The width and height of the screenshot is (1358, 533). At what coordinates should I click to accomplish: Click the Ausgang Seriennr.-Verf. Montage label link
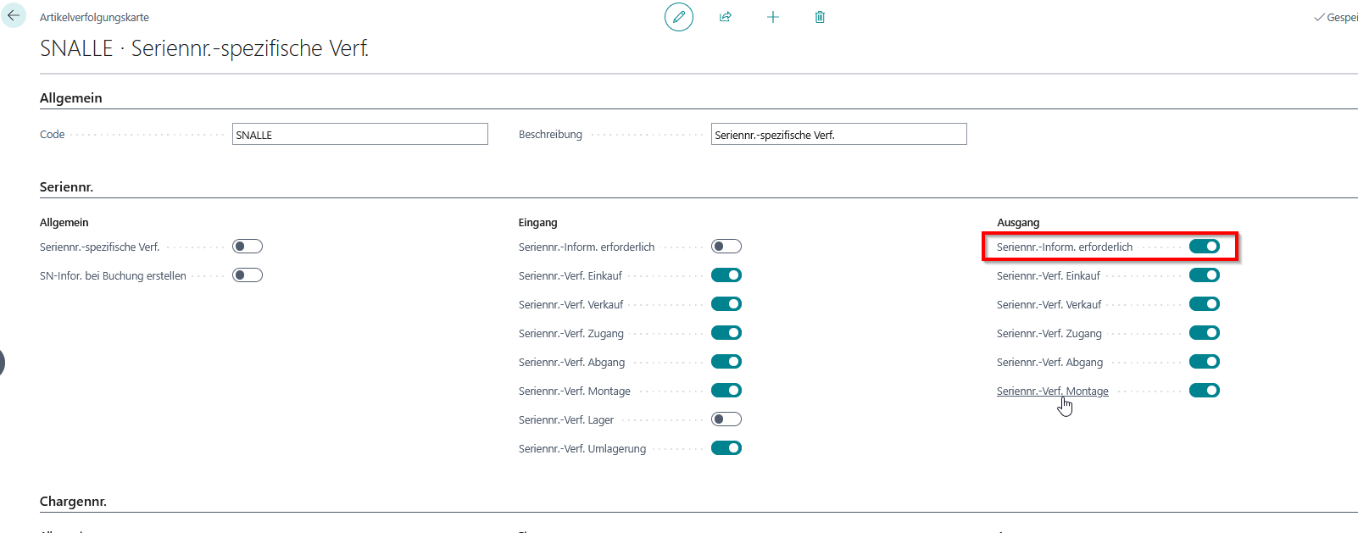(1052, 391)
